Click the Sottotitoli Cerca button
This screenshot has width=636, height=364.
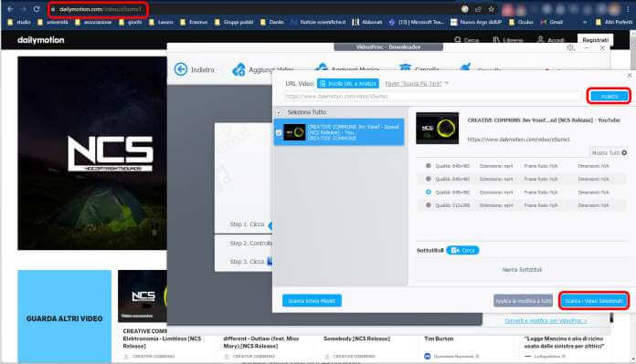[462, 250]
